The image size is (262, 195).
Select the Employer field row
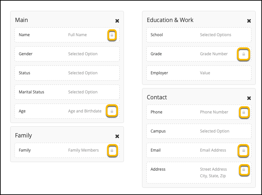point(199,73)
